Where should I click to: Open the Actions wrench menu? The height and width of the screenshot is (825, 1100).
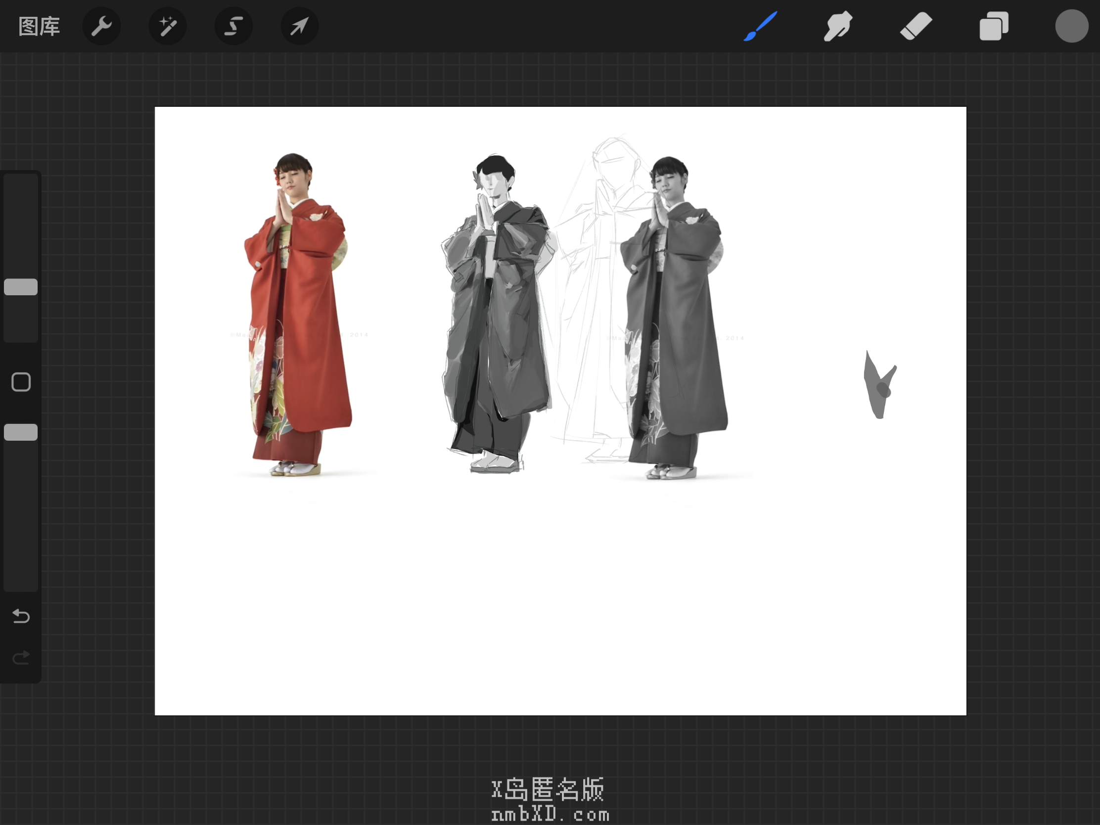pos(101,26)
